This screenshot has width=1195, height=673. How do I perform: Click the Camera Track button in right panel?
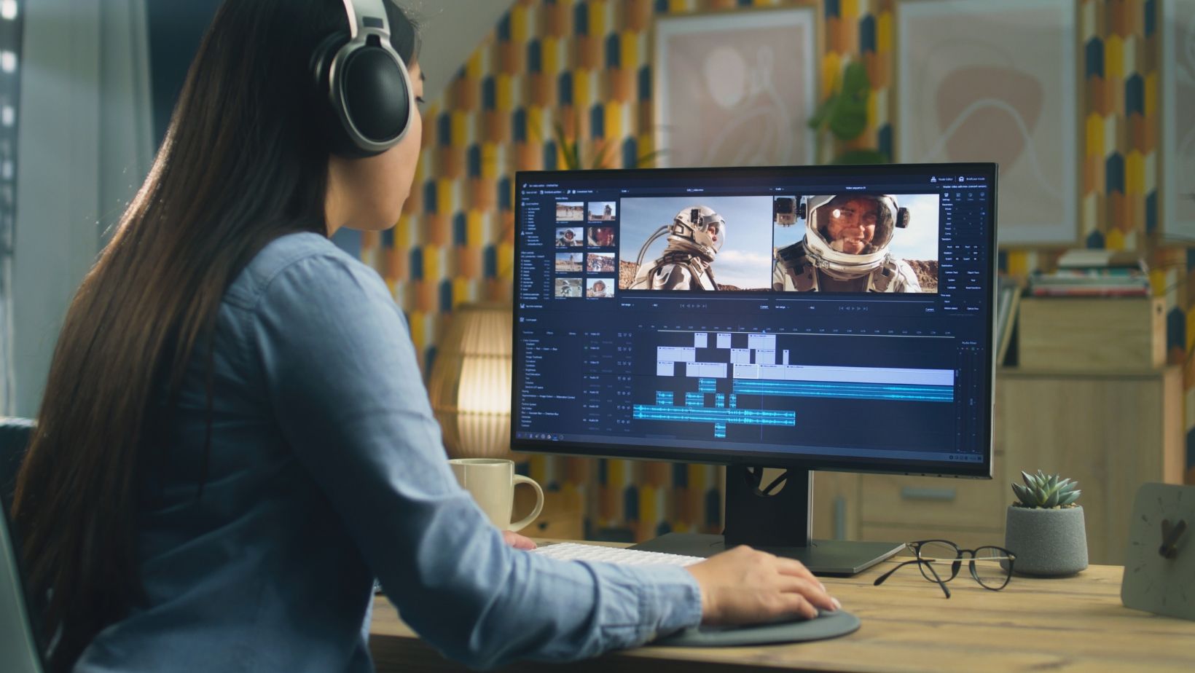(952, 272)
